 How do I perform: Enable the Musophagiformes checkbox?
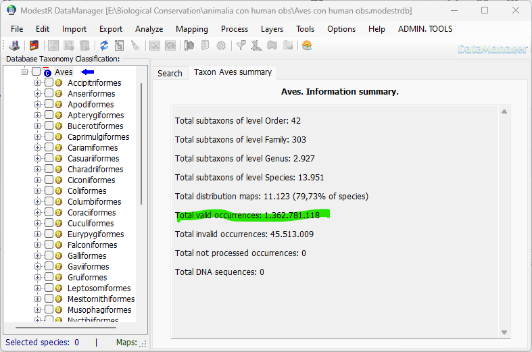(x=49, y=309)
